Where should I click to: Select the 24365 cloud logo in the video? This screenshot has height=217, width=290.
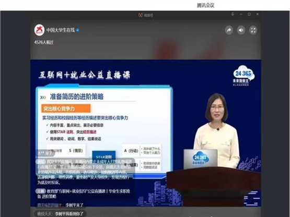pos(243,76)
